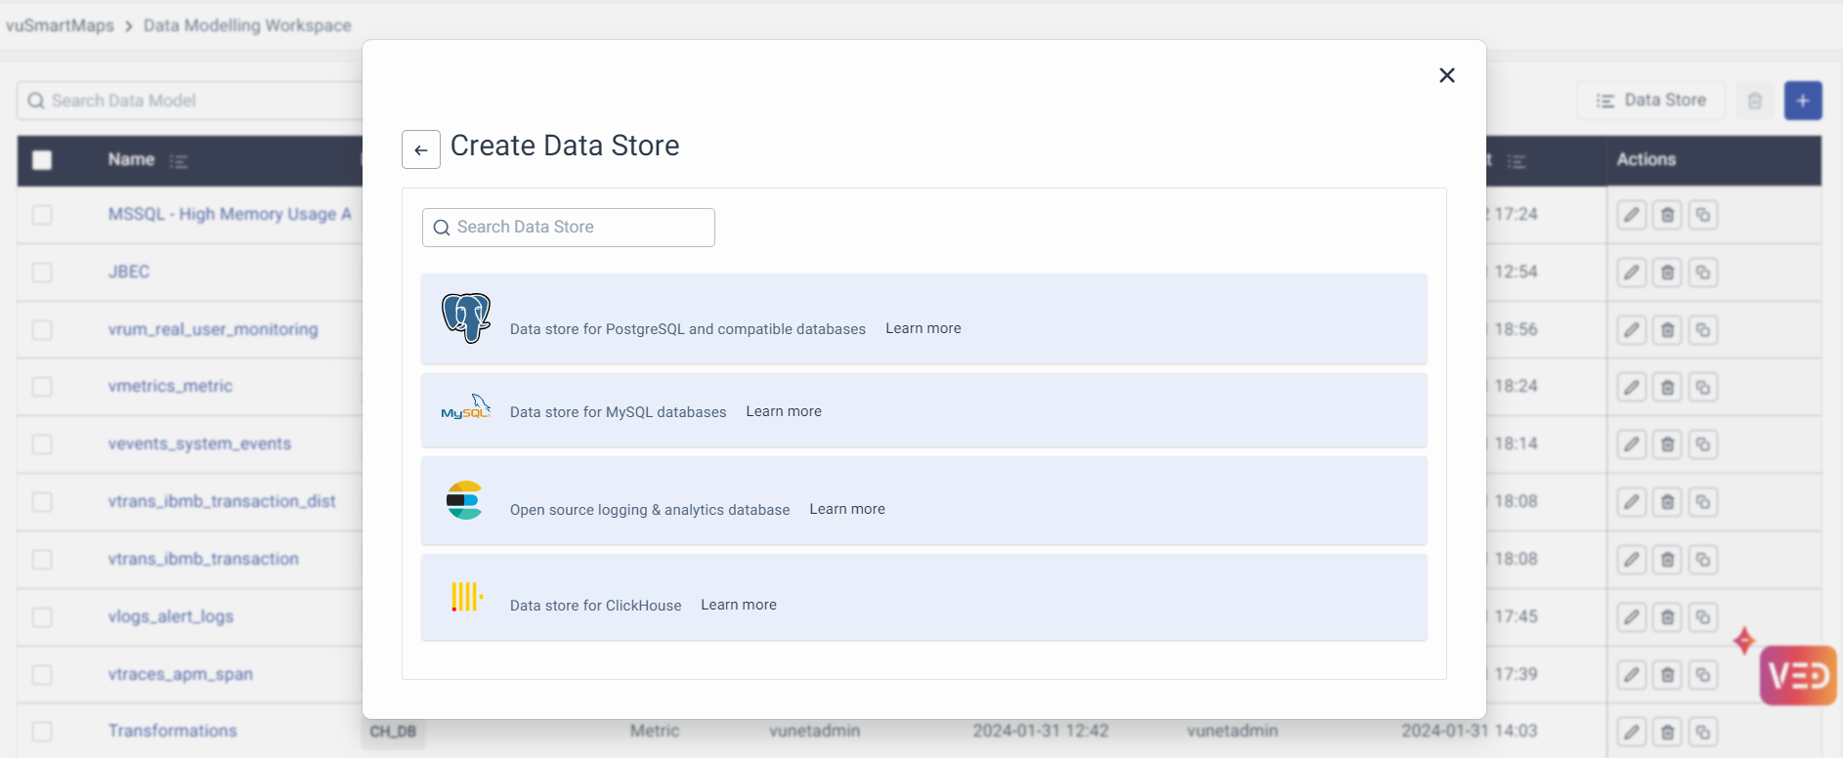This screenshot has height=758, width=1843.
Task: Click the blue plus add button
Action: click(x=1802, y=101)
